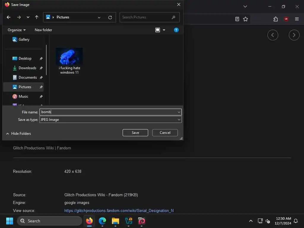The width and height of the screenshot is (304, 228).
Task: Click navigation pane scrollbar
Action: point(46,60)
